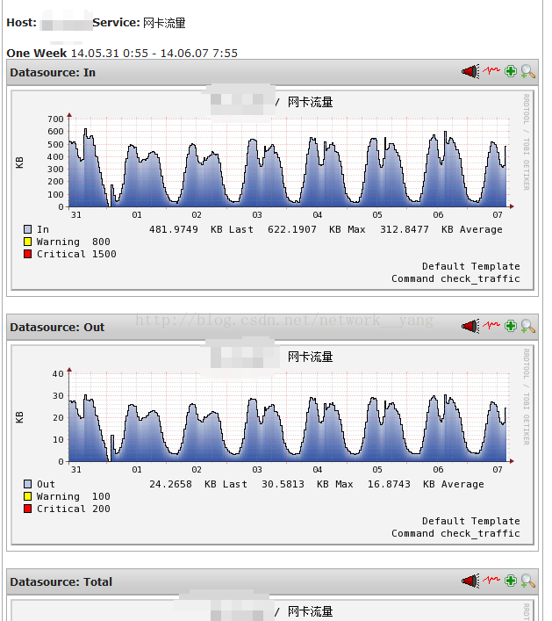Click 'Command check_traffic' in the In graph
The height and width of the screenshot is (621, 552).
coord(455,278)
